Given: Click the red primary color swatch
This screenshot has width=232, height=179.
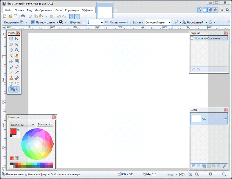Looking at the screenshot, I should pyautogui.click(x=13, y=131).
